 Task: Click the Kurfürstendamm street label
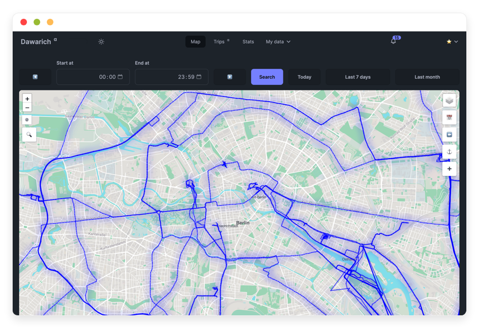click(113, 246)
